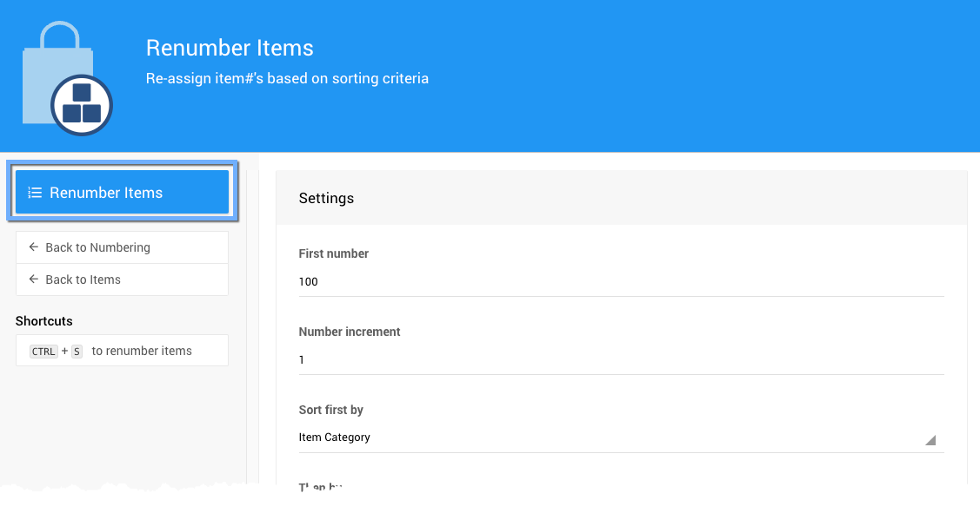The image size is (980, 513).
Task: Focus the First number input field
Action: [x=621, y=282]
